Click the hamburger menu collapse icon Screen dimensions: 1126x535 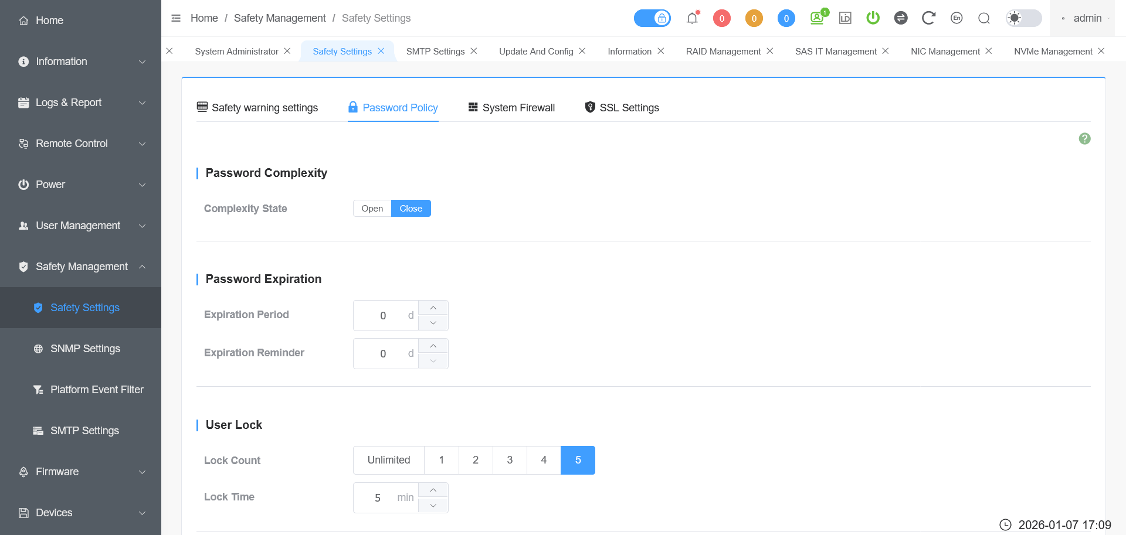coord(176,18)
